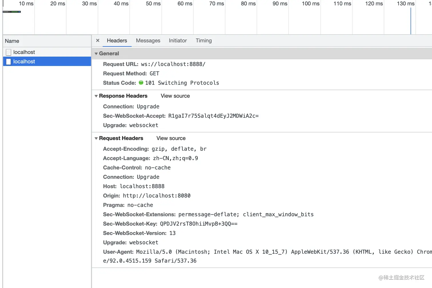432x288 pixels.
Task: Click the document icon of first localhost row
Action: click(x=9, y=52)
